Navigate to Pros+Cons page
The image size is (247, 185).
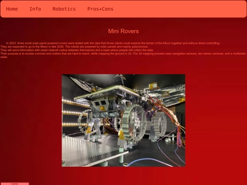(100, 9)
